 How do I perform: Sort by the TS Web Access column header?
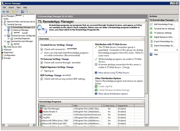click(109, 105)
